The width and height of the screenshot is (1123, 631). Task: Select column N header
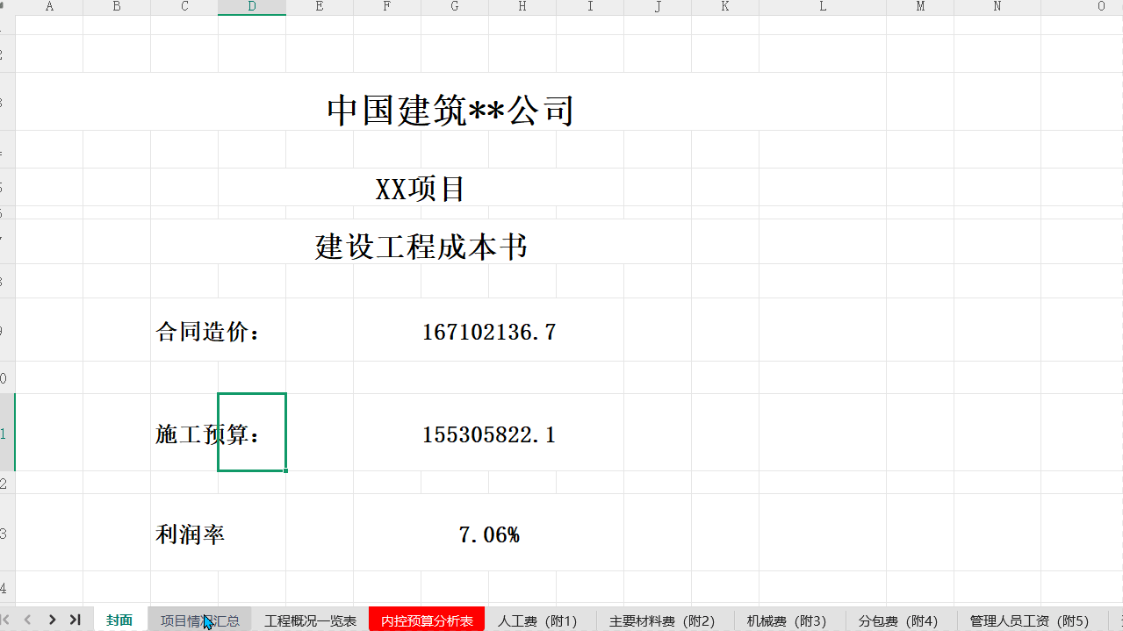[997, 7]
